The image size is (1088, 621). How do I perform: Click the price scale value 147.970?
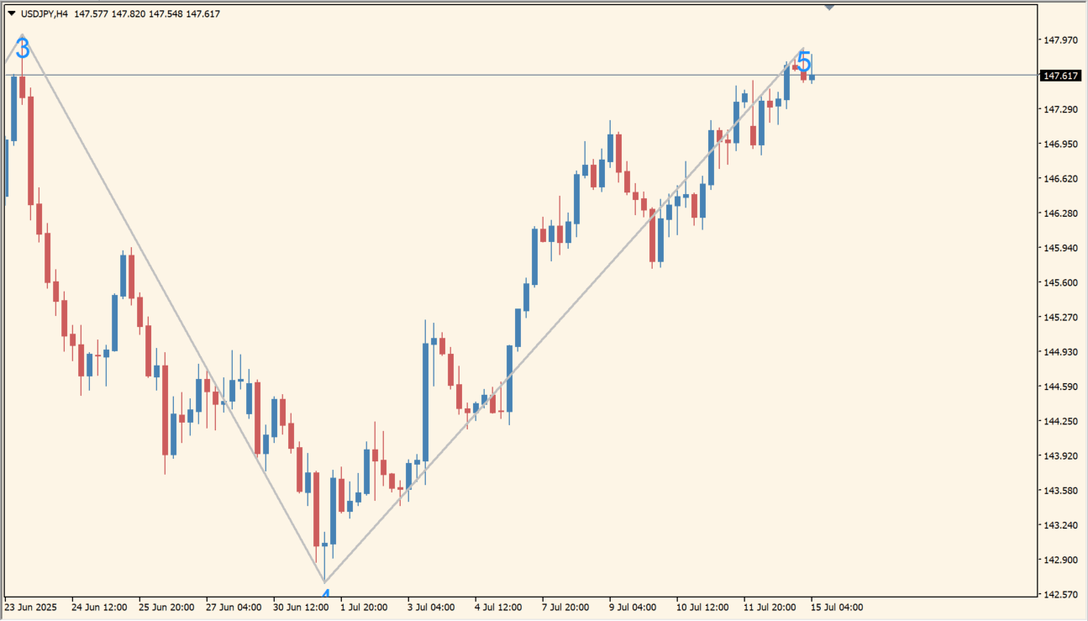pyautogui.click(x=1060, y=40)
